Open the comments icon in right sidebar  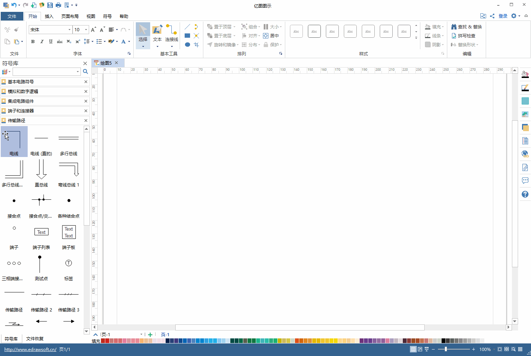[525, 181]
